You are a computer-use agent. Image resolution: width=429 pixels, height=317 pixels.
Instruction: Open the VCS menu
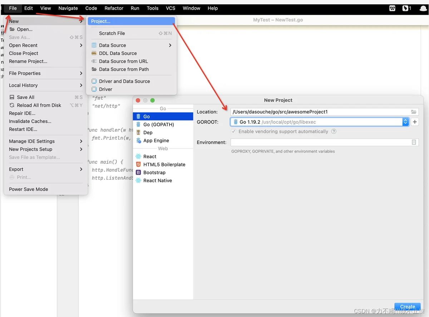tap(171, 8)
